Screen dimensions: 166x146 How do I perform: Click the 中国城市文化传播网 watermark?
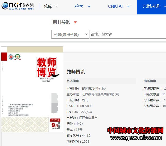click(135, 131)
